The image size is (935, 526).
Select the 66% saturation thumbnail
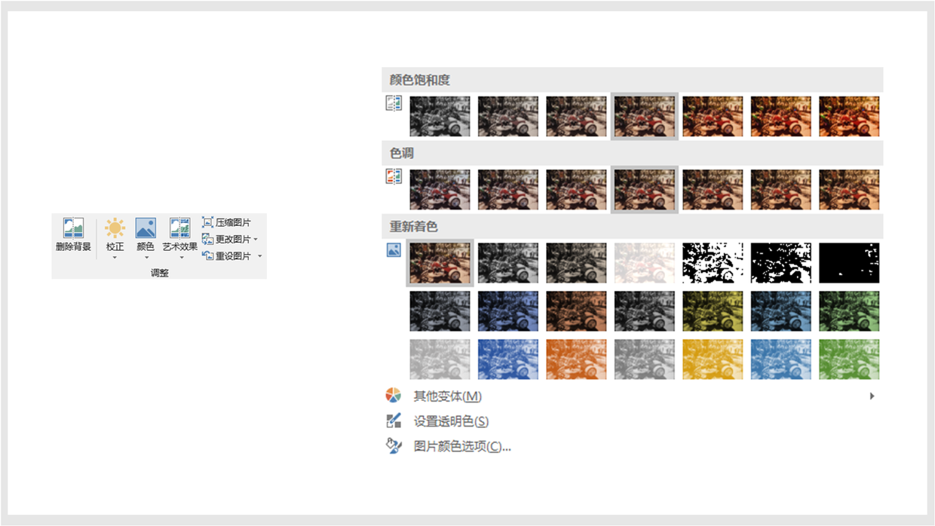point(576,116)
